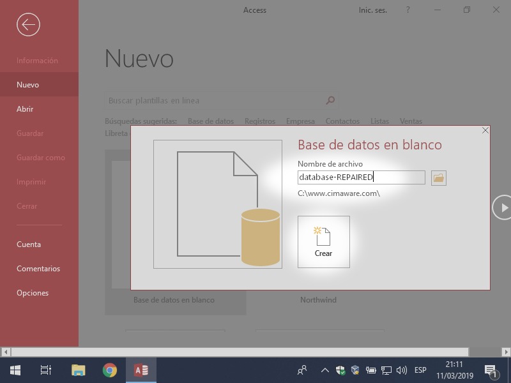Image resolution: width=511 pixels, height=383 pixels.
Task: Click the back arrow circle icon
Action: click(x=28, y=25)
